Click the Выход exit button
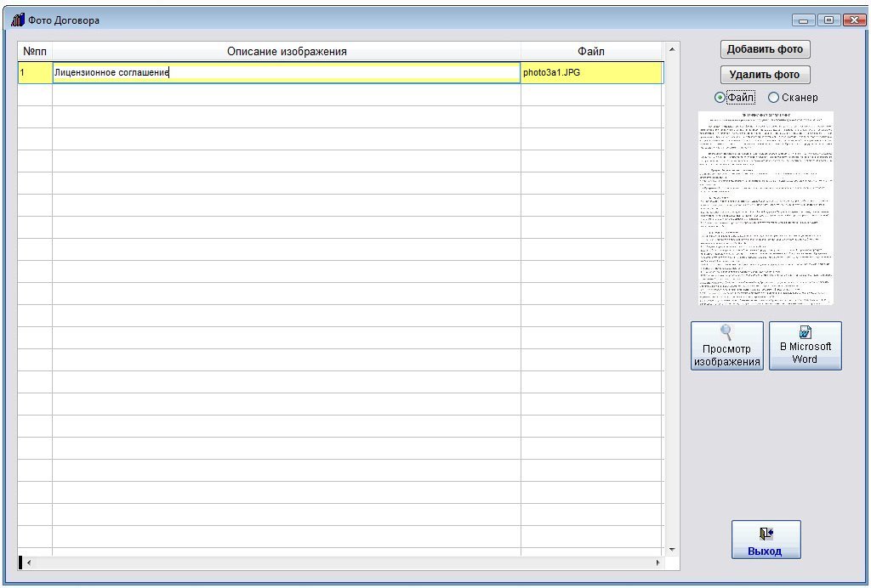 point(766,540)
